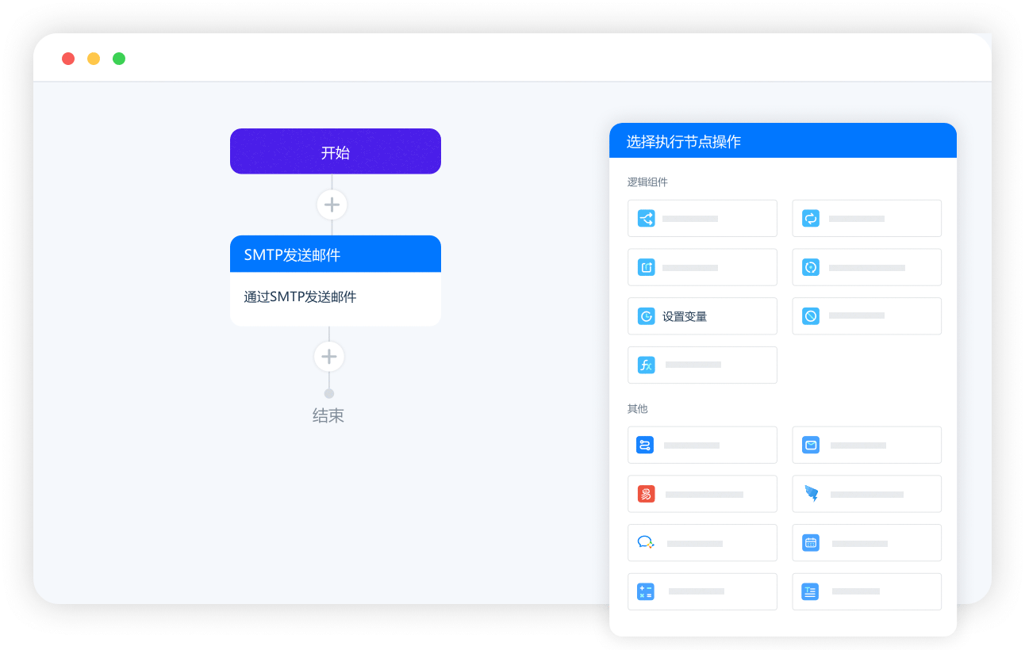The height and width of the screenshot is (650, 1025).
Task: Click the plus button below SMTP发送邮件 node
Action: 329,357
